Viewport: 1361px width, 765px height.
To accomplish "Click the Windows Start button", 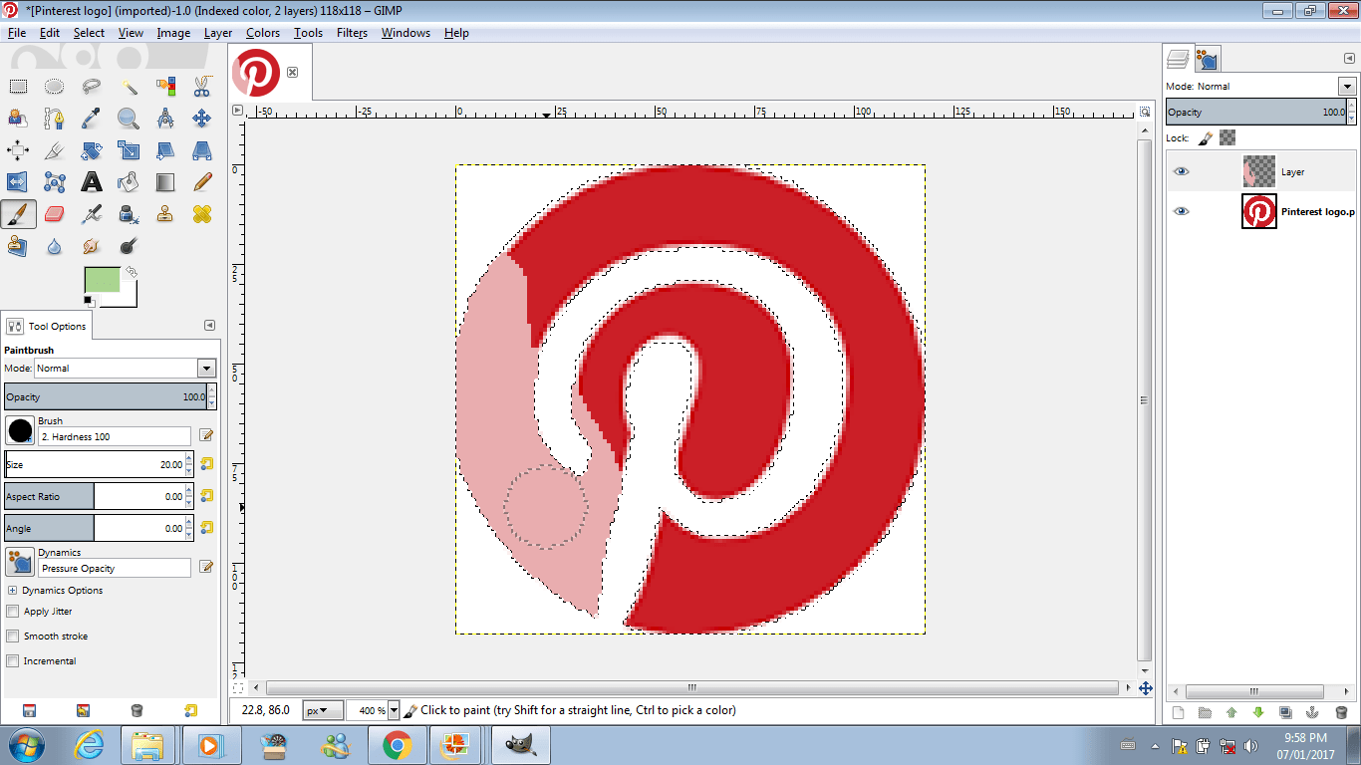I will tap(26, 745).
